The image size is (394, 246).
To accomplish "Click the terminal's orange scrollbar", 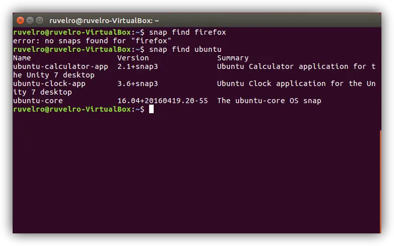I will pos(380,182).
